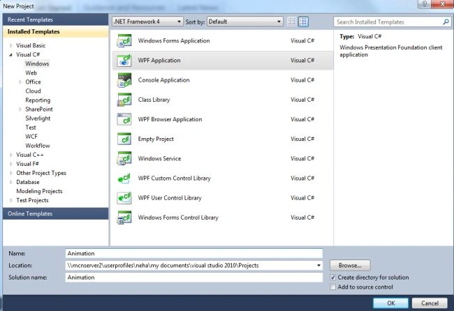Click the Empty Project template icon
The height and width of the screenshot is (311, 454).
tap(124, 139)
